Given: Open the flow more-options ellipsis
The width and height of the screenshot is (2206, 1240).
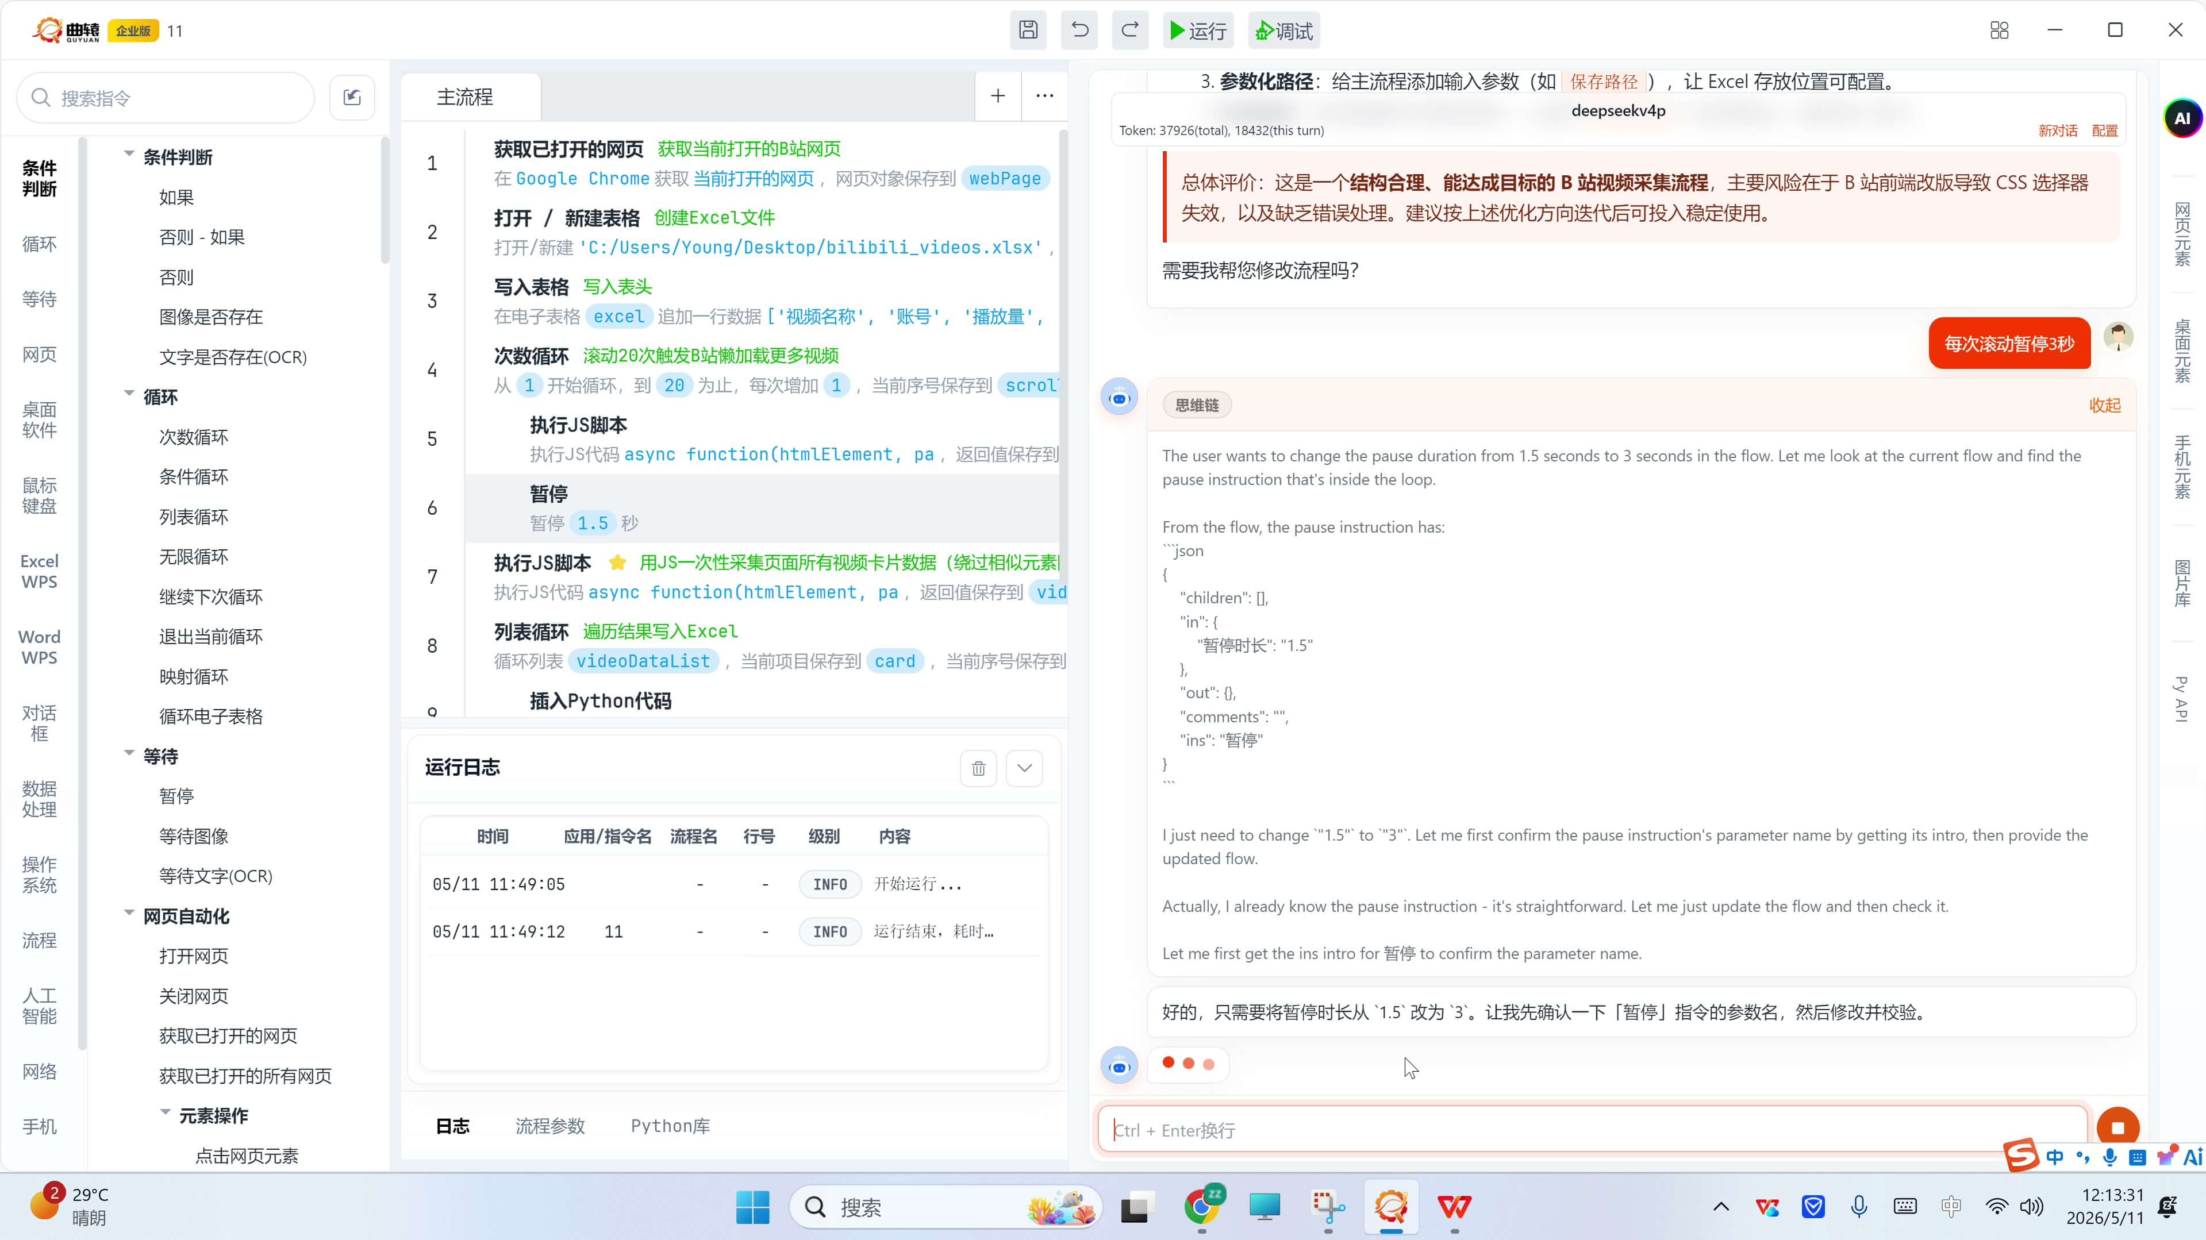Looking at the screenshot, I should click(x=1045, y=96).
